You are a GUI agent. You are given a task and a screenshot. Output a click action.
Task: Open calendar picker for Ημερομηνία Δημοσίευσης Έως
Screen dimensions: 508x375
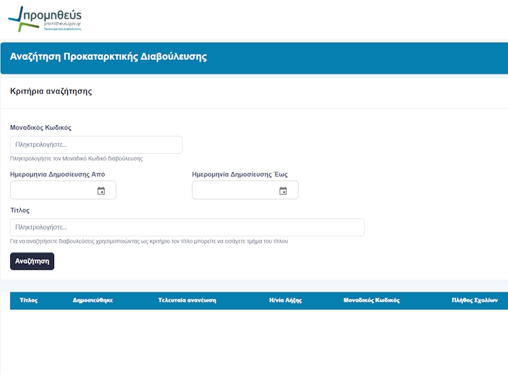coord(283,191)
